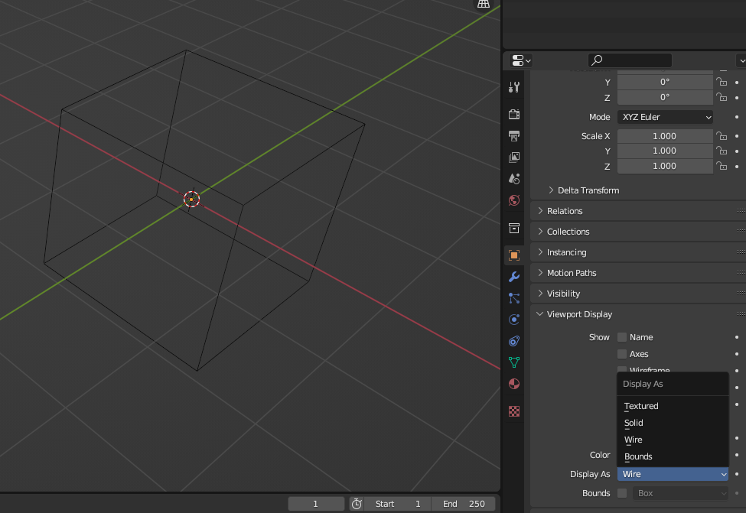
Task: Toggle lock on Rotation Z
Action: [x=722, y=97]
